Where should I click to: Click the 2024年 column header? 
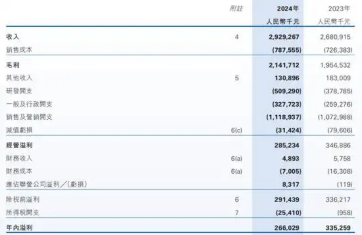pyautogui.click(x=288, y=9)
